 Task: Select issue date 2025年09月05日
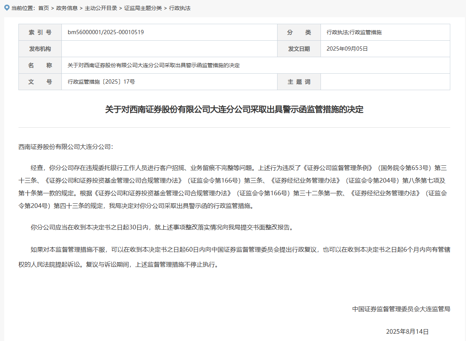click(x=347, y=49)
